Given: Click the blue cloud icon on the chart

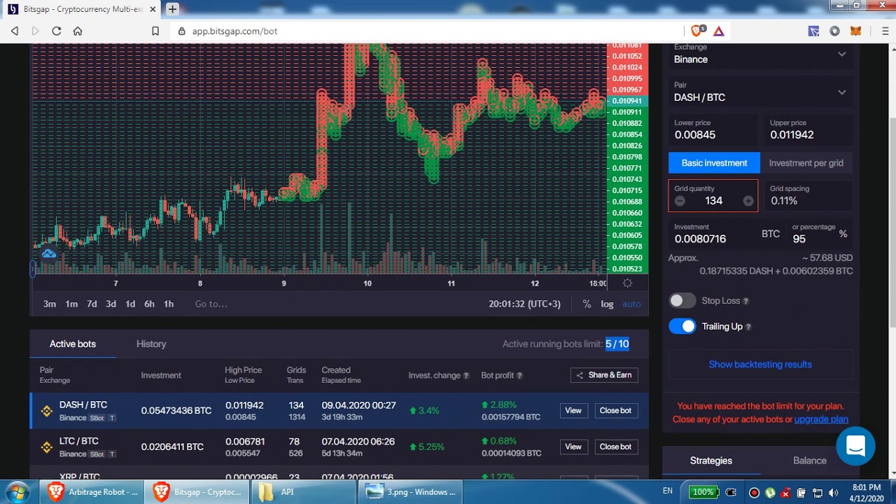Looking at the screenshot, I should [x=48, y=253].
